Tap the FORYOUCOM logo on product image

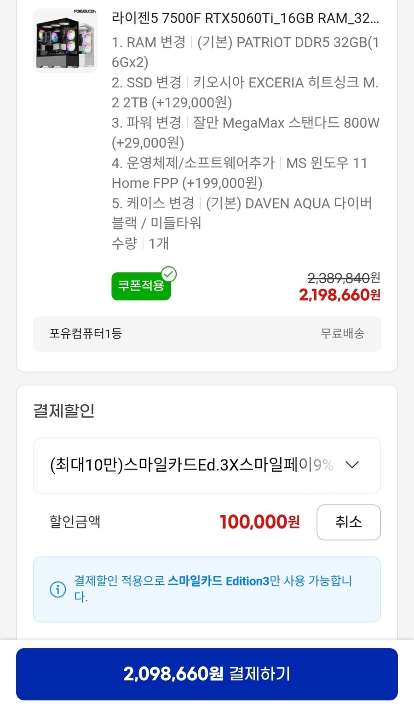pyautogui.click(x=85, y=12)
